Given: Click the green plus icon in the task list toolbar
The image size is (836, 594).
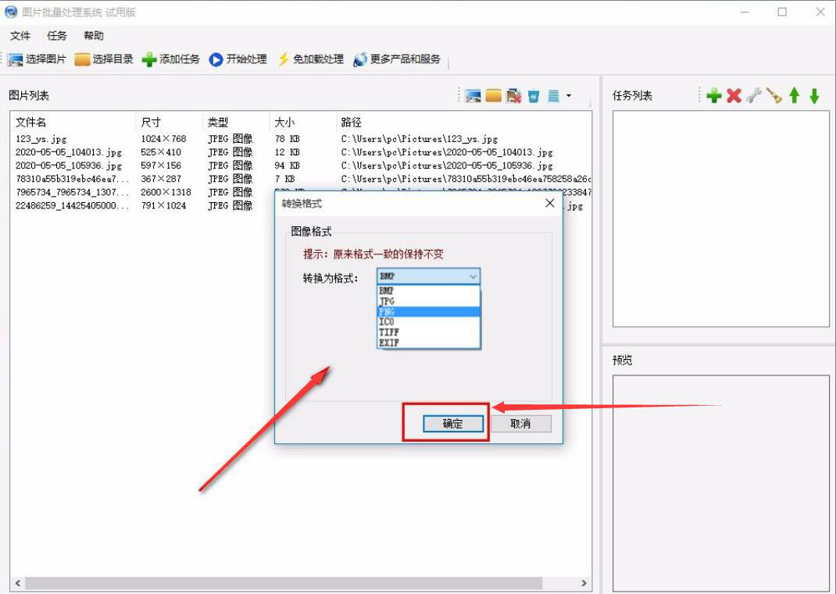Looking at the screenshot, I should [x=714, y=95].
